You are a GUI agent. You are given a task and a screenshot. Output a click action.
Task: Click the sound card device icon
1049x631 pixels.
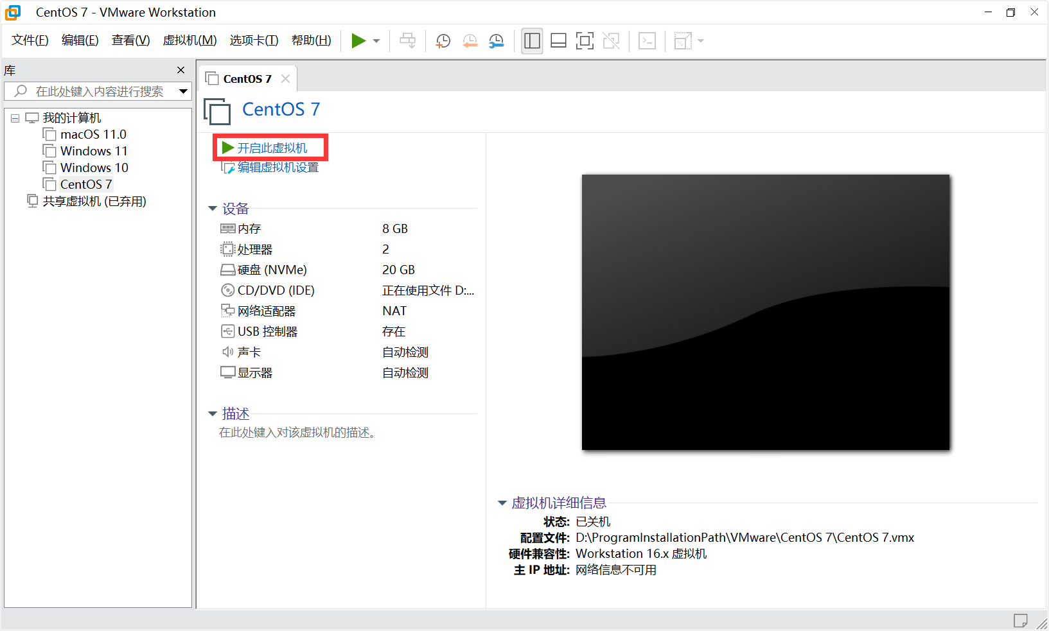click(228, 352)
